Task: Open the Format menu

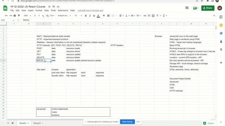Action: coord(39,10)
